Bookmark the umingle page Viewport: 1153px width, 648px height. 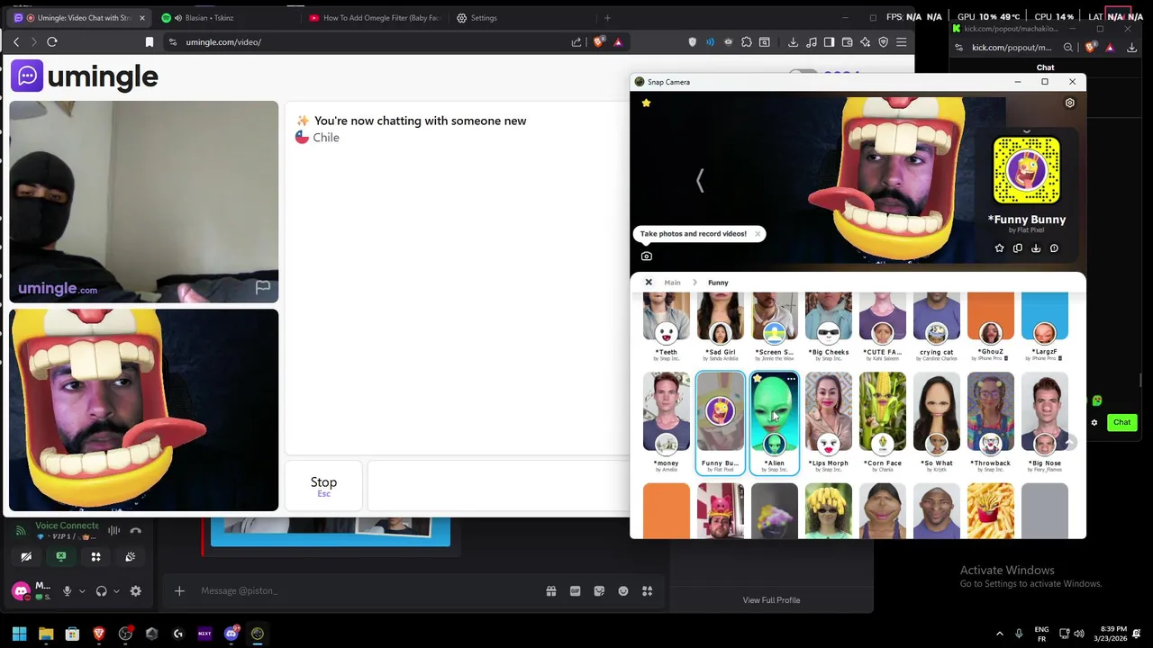pyautogui.click(x=150, y=41)
